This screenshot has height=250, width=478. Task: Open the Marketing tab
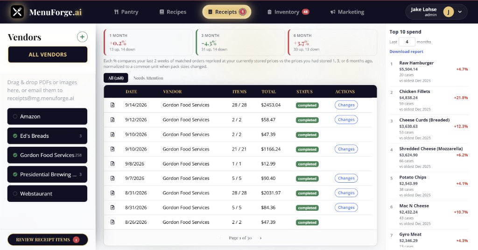(x=347, y=12)
